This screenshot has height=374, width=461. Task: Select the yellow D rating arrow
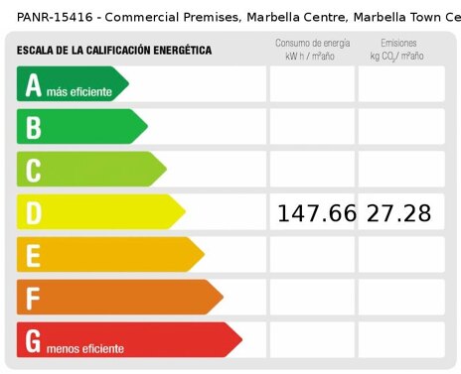pos(101,211)
